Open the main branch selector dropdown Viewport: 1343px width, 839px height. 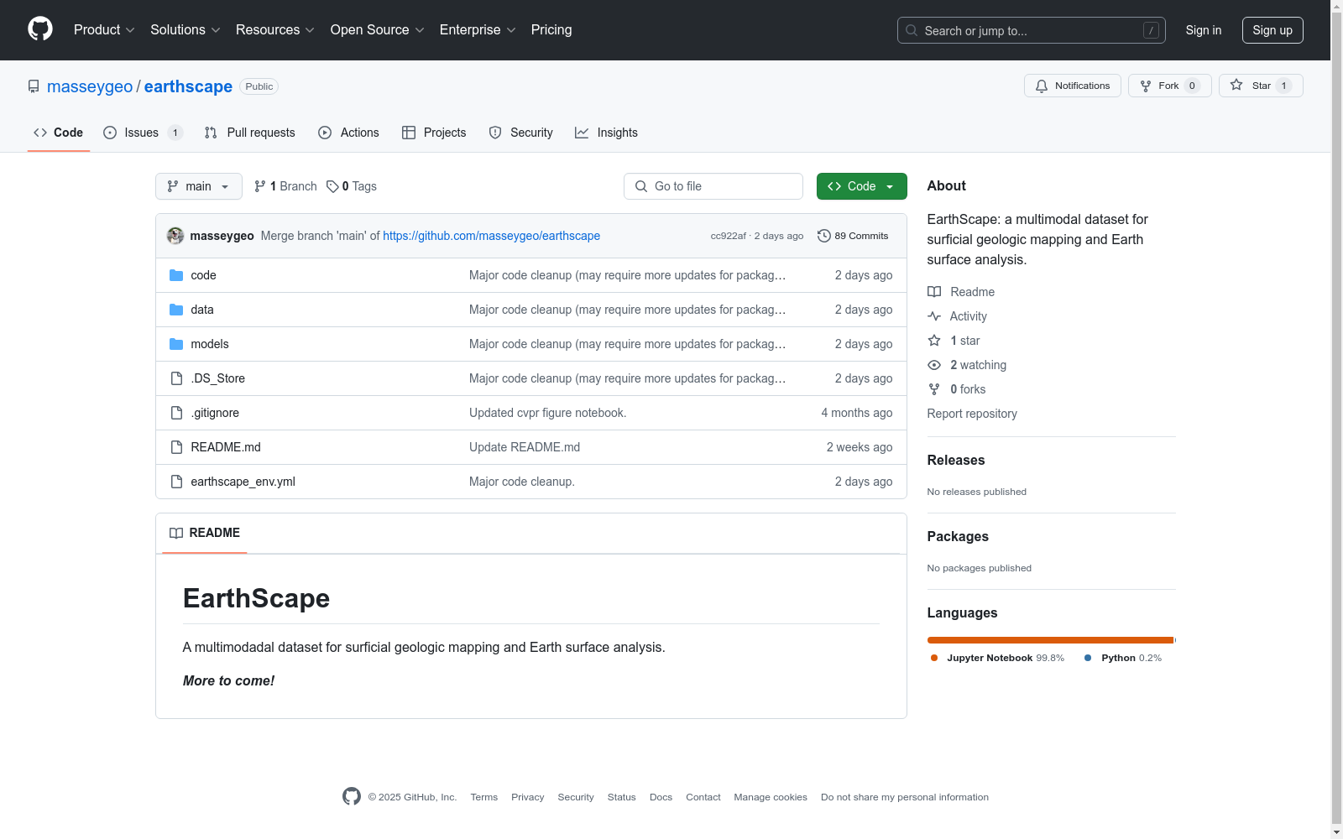tap(199, 186)
